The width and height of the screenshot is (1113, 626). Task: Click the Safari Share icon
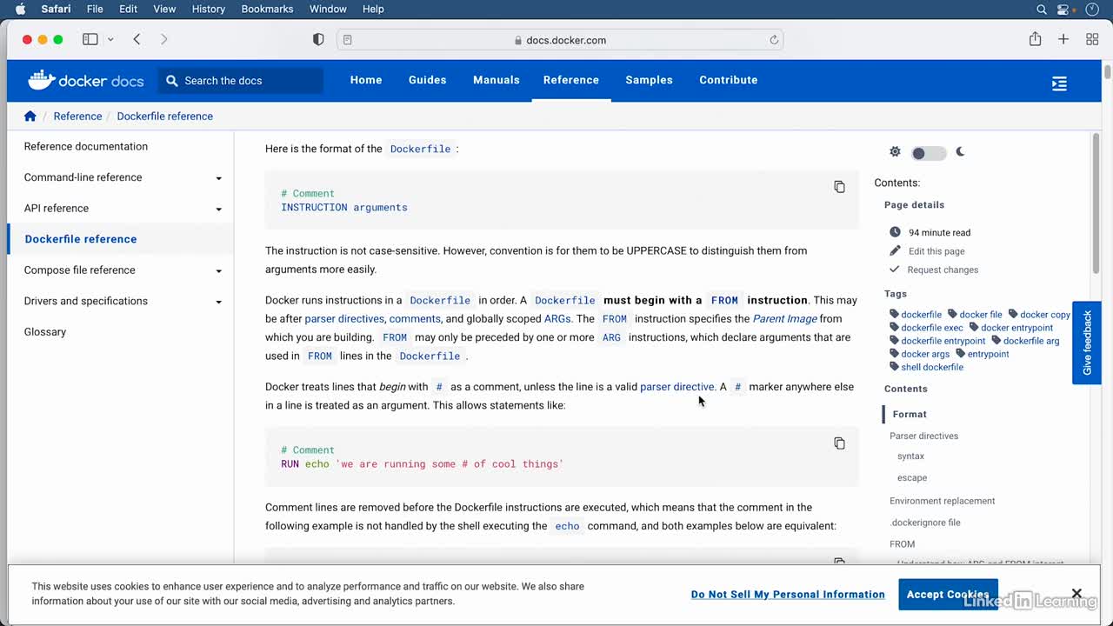click(1035, 39)
